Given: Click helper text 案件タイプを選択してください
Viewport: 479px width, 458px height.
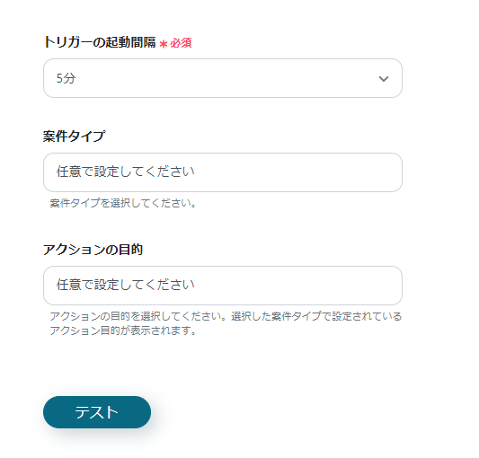Looking at the screenshot, I should point(123,203).
